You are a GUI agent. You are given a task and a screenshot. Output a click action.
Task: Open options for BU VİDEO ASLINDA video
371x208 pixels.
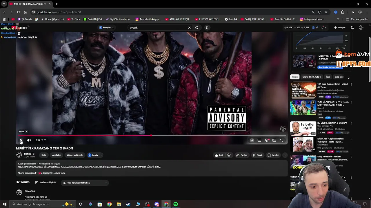pos(351,123)
